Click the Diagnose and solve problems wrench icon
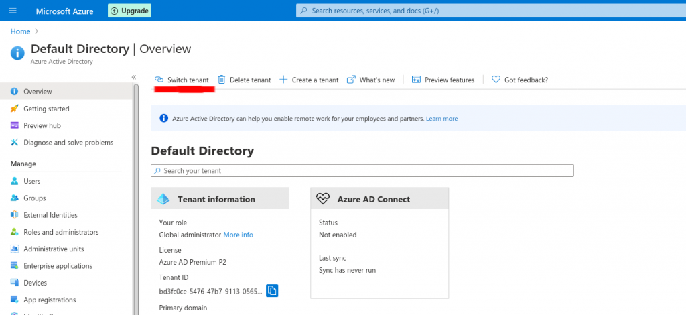The width and height of the screenshot is (686, 315). 15,143
